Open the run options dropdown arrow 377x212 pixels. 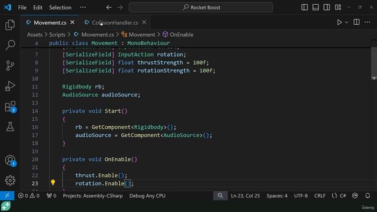[346, 22]
